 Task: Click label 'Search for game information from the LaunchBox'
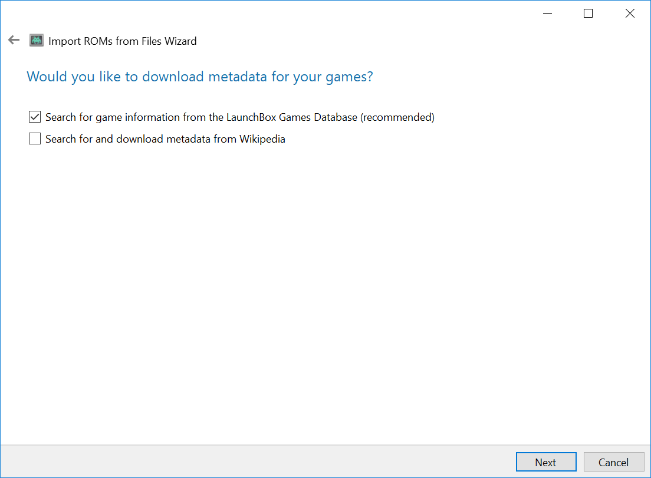[x=240, y=117]
